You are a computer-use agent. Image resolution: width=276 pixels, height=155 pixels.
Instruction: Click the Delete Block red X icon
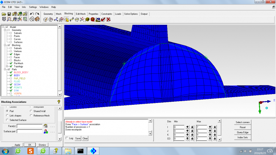point(108,20)
